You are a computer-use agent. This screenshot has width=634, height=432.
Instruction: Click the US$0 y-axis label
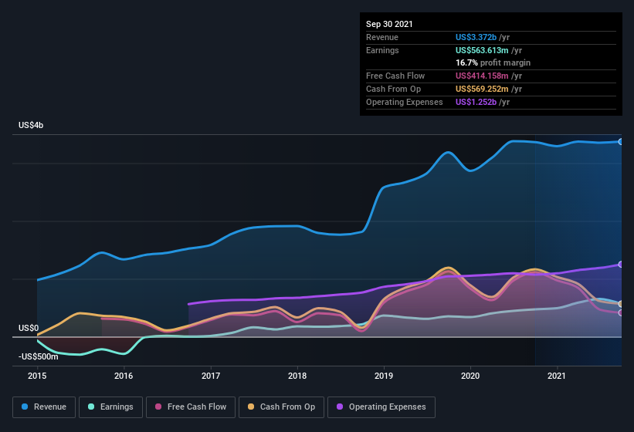(x=29, y=328)
